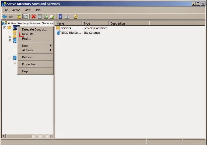Sort by Name column header

(x=69, y=23)
